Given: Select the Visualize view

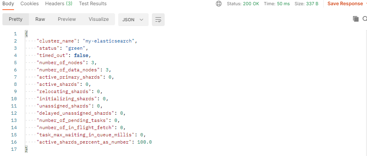Looking at the screenshot, I should pos(99,19).
